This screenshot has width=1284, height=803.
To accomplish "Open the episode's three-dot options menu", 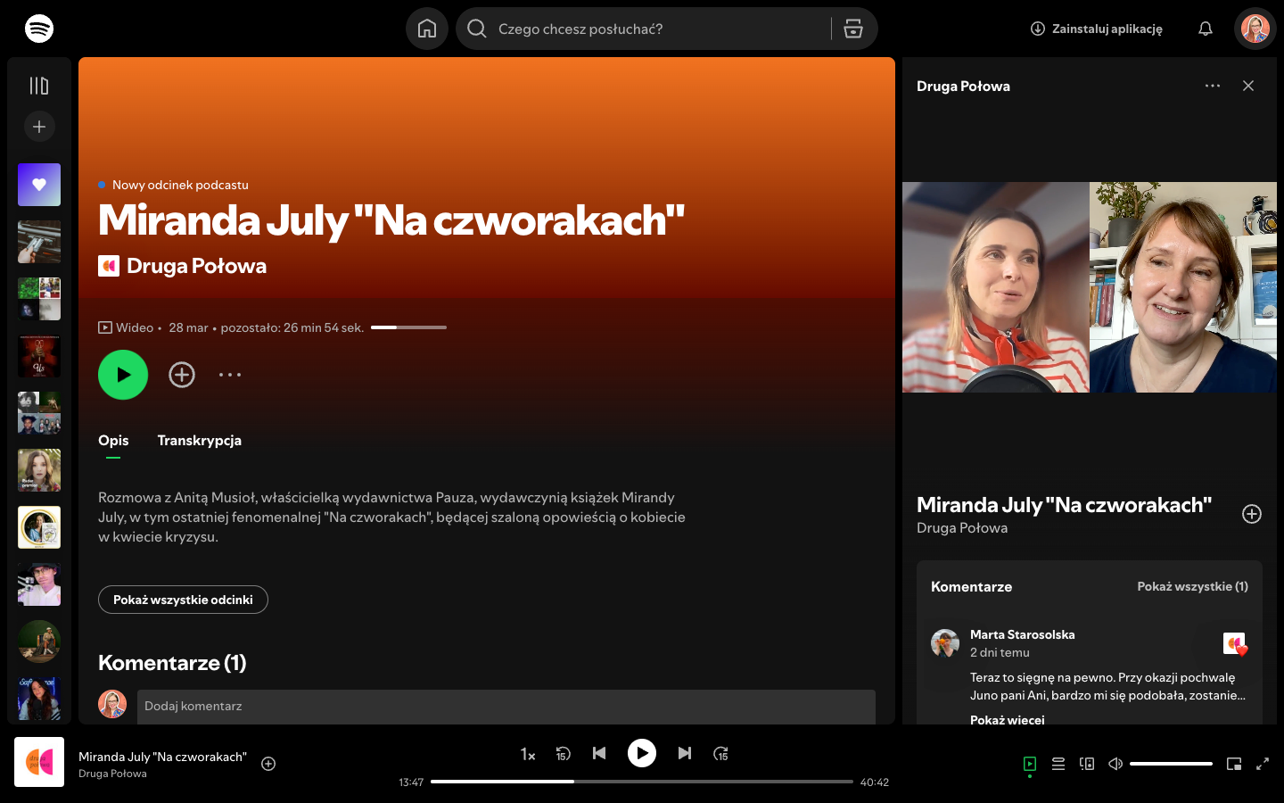I will coord(230,375).
